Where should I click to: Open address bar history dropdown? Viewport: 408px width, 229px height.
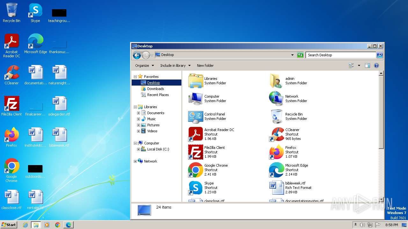pos(292,55)
